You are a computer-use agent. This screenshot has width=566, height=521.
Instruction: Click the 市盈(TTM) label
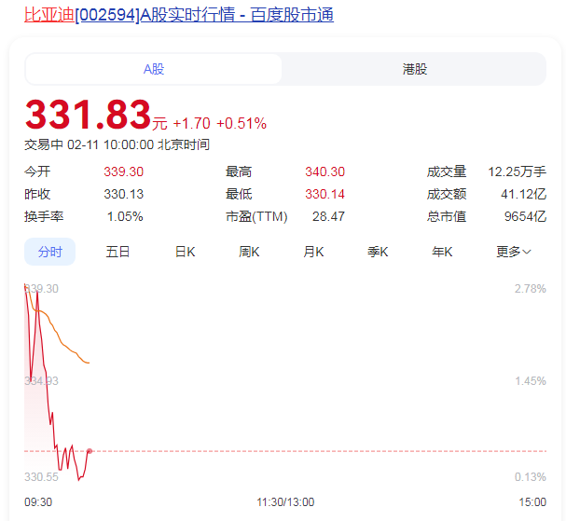256,216
